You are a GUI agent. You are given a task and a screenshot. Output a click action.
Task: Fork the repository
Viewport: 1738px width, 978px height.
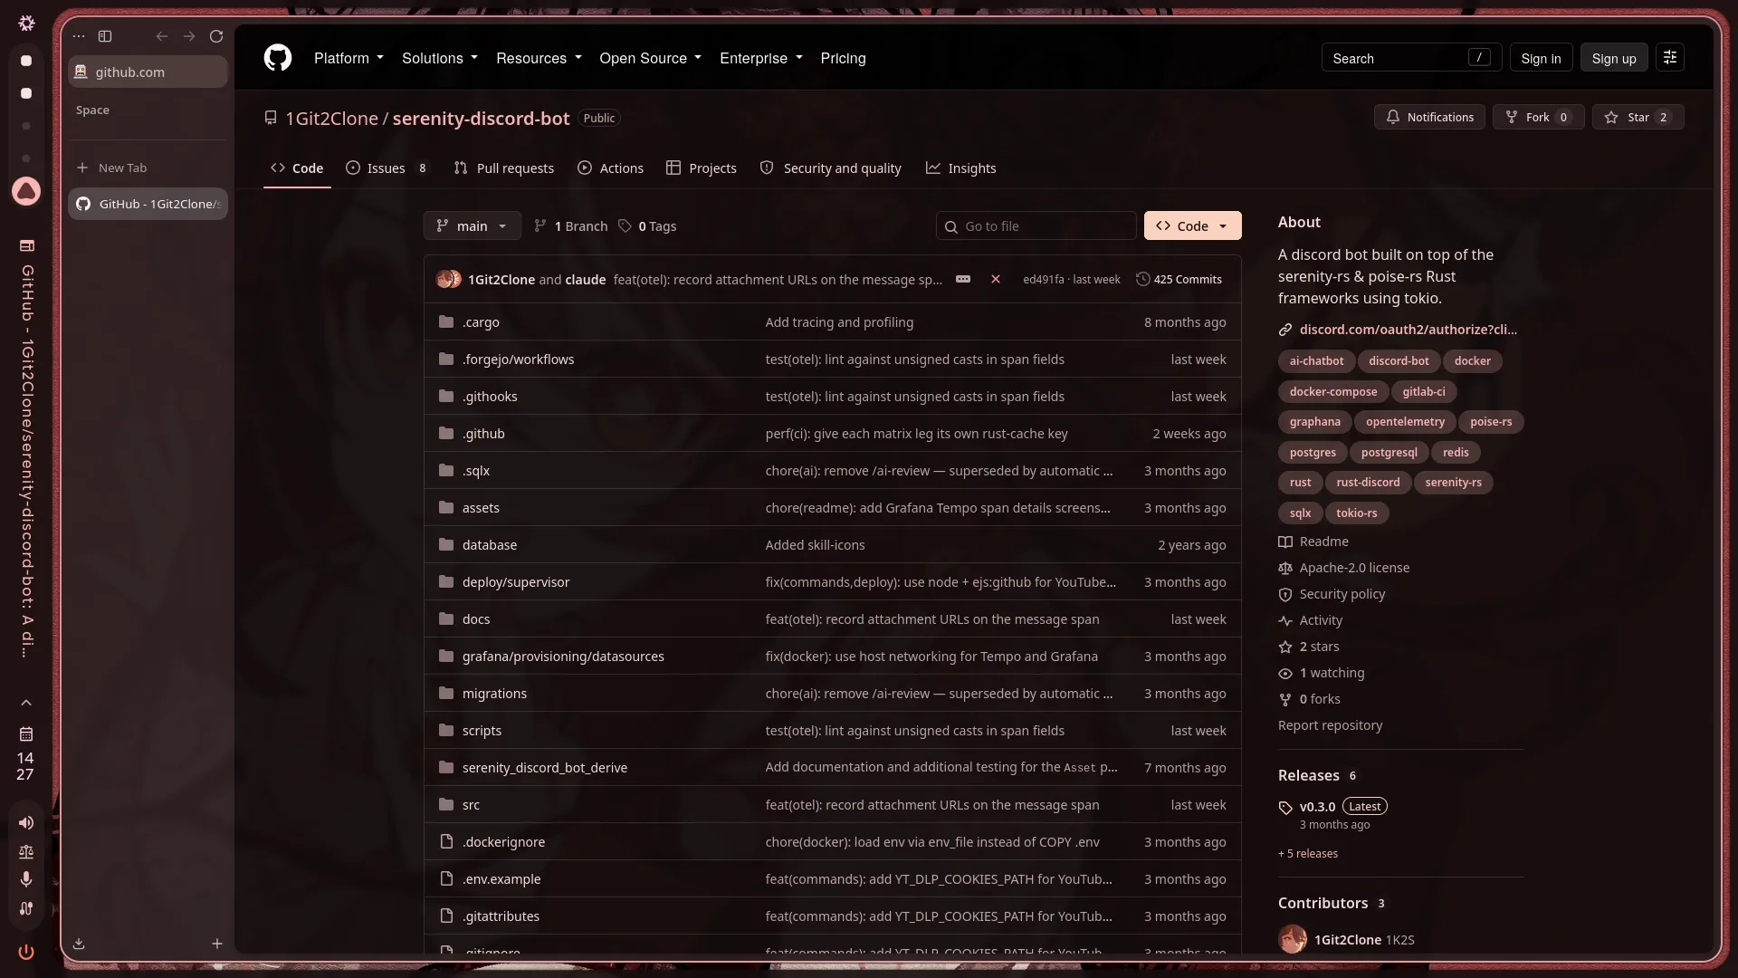(1538, 117)
